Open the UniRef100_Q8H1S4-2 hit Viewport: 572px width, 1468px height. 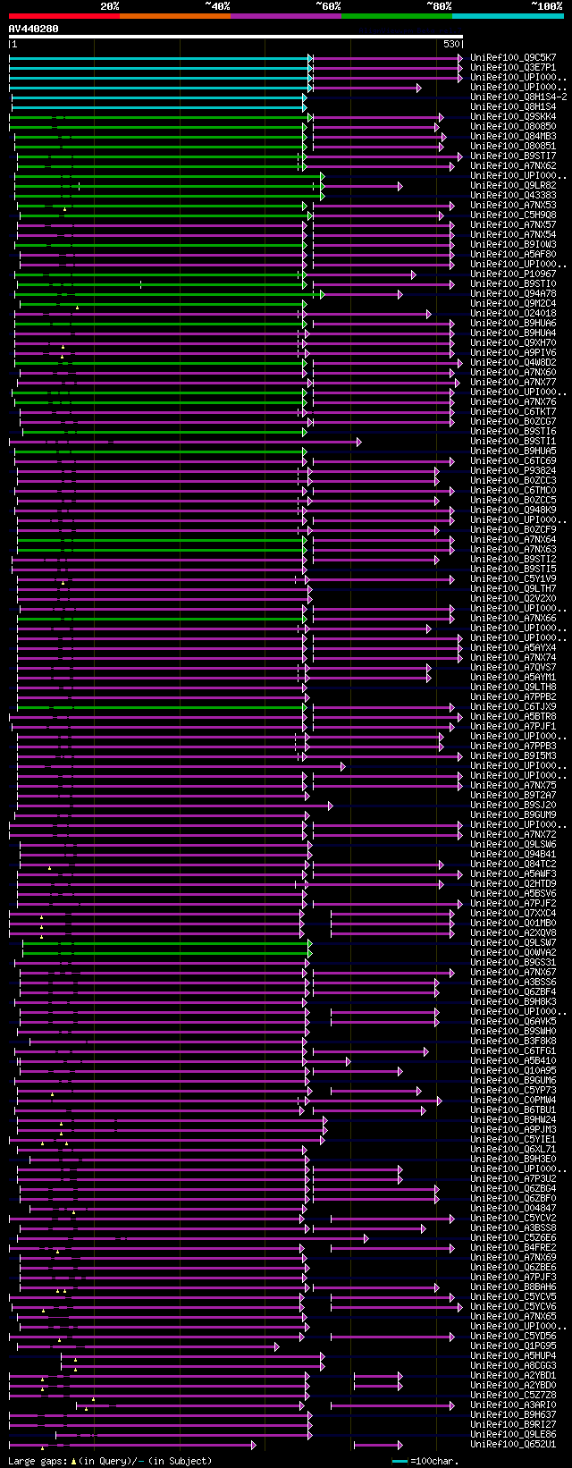point(518,97)
